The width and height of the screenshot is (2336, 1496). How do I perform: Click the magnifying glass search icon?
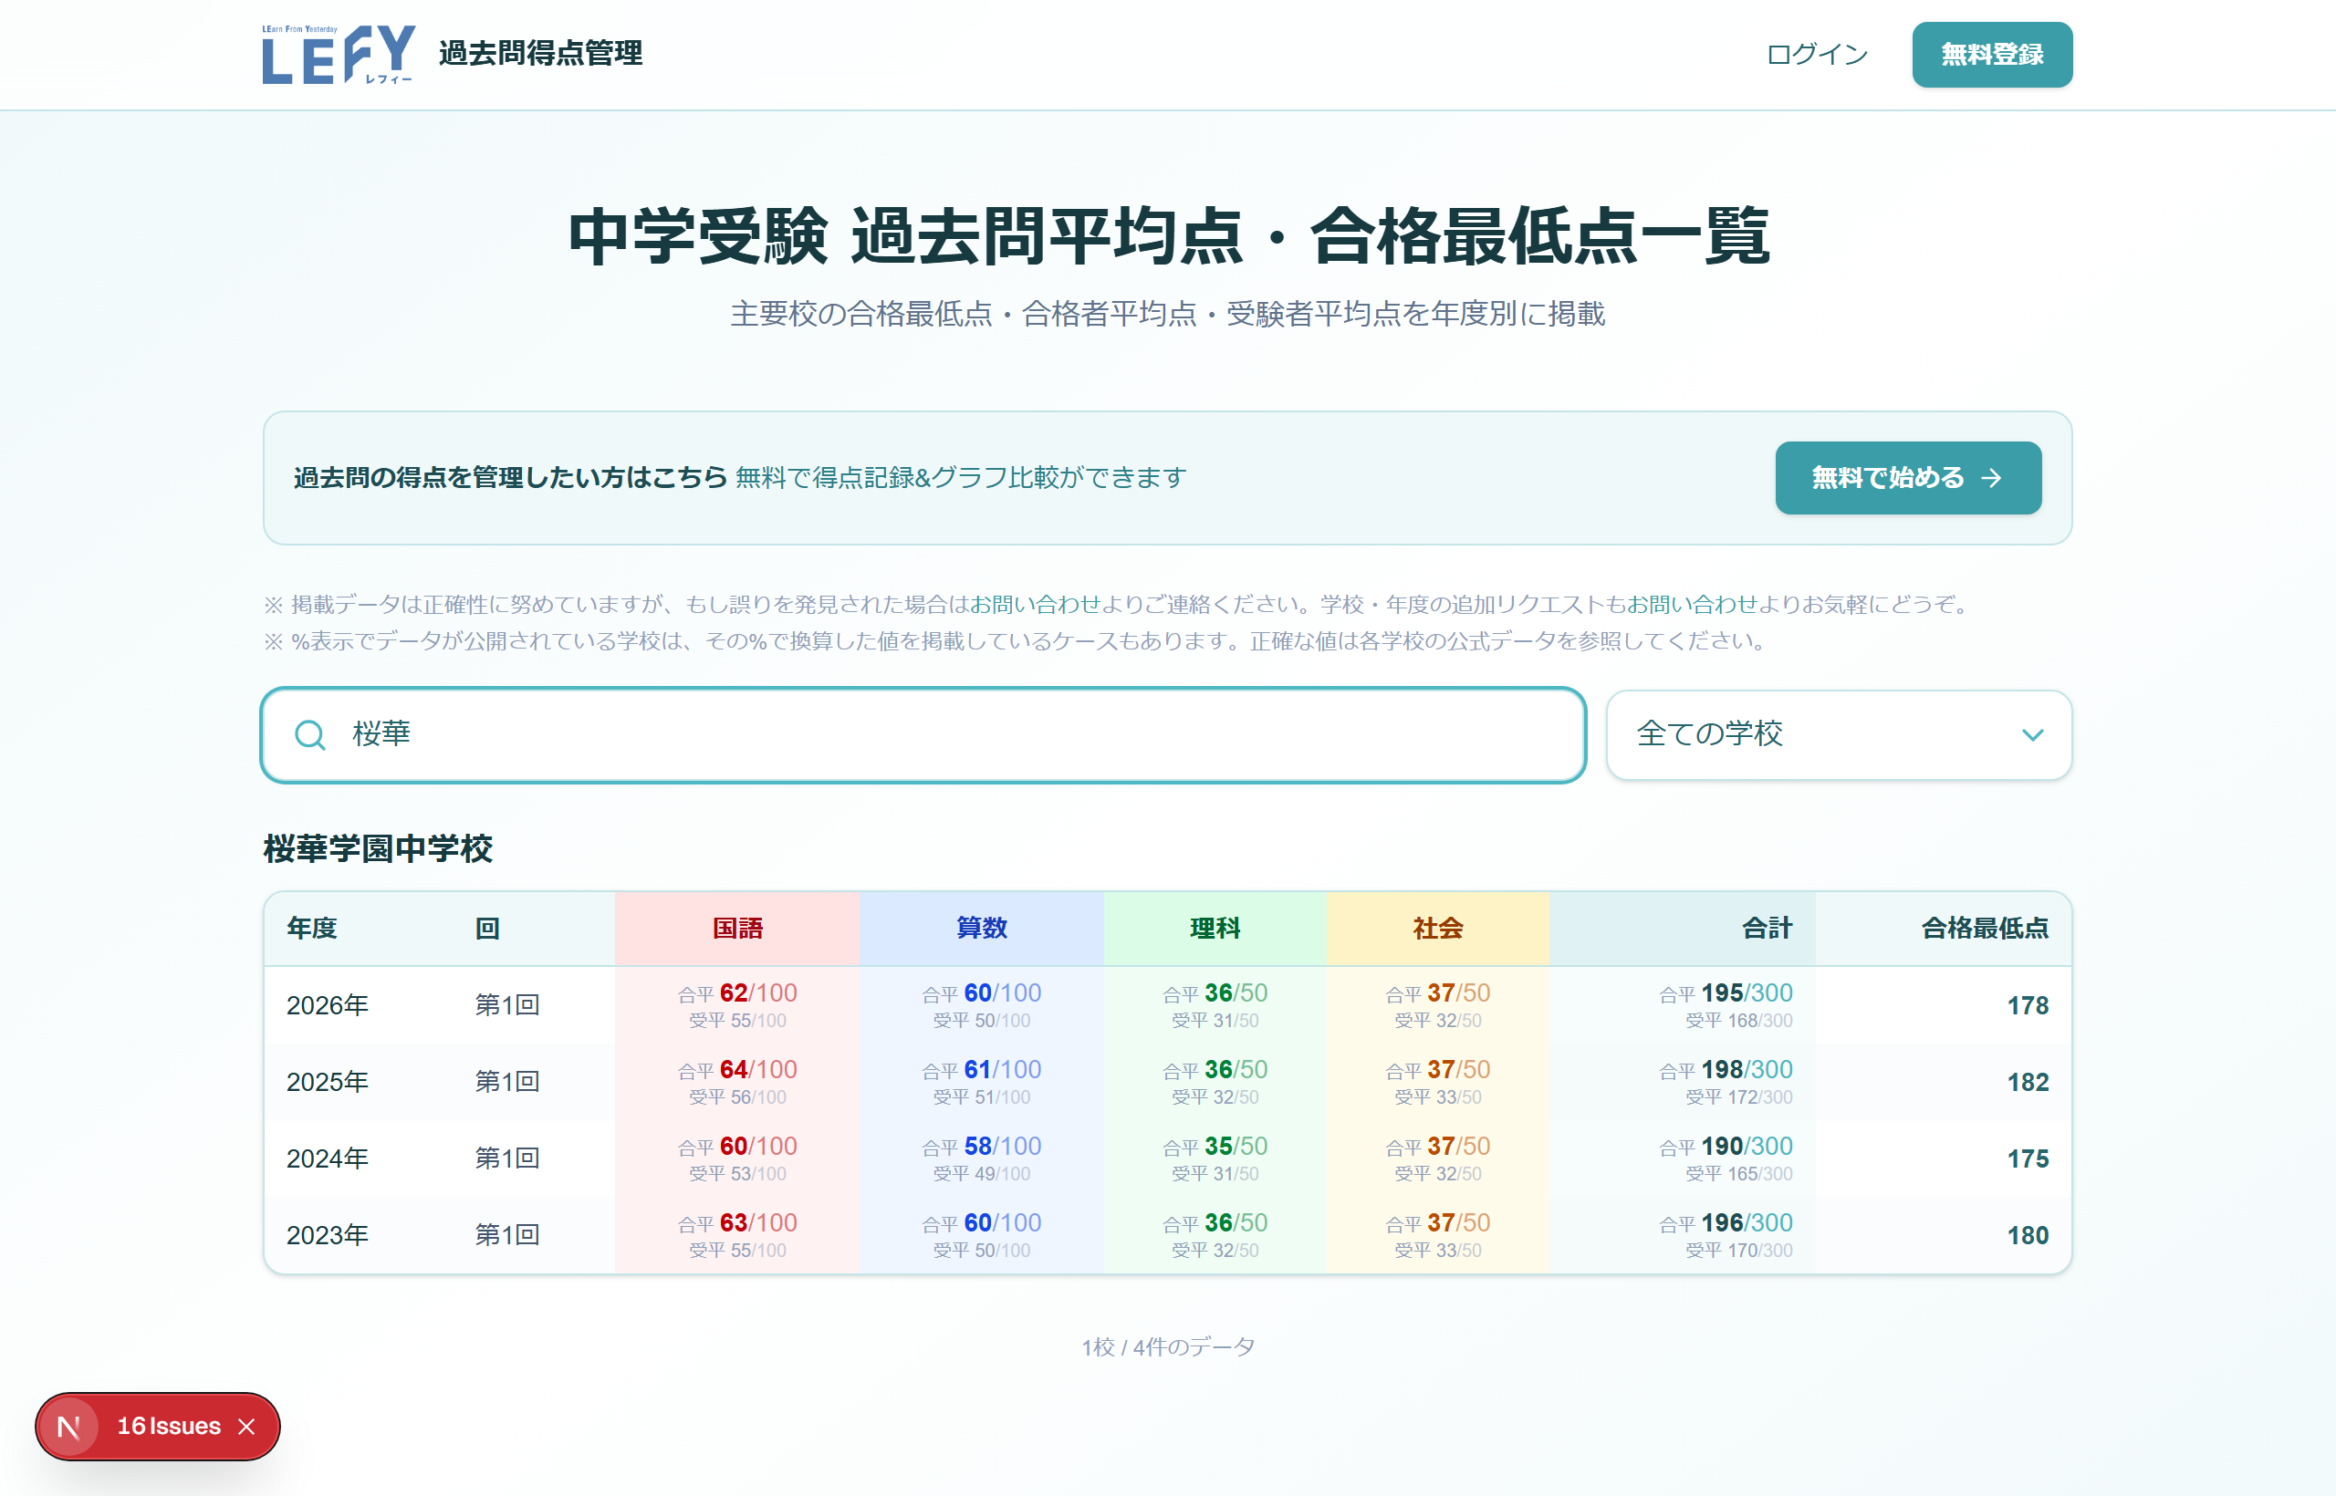(x=310, y=735)
